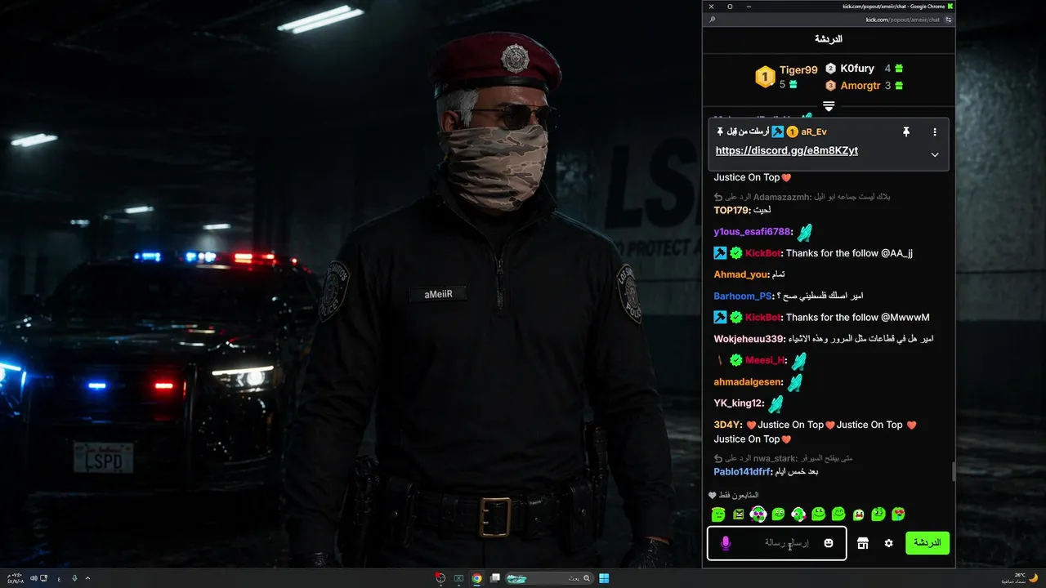Click the Kick extension icon in title bar
The height and width of the screenshot is (588, 1046).
[950, 6]
